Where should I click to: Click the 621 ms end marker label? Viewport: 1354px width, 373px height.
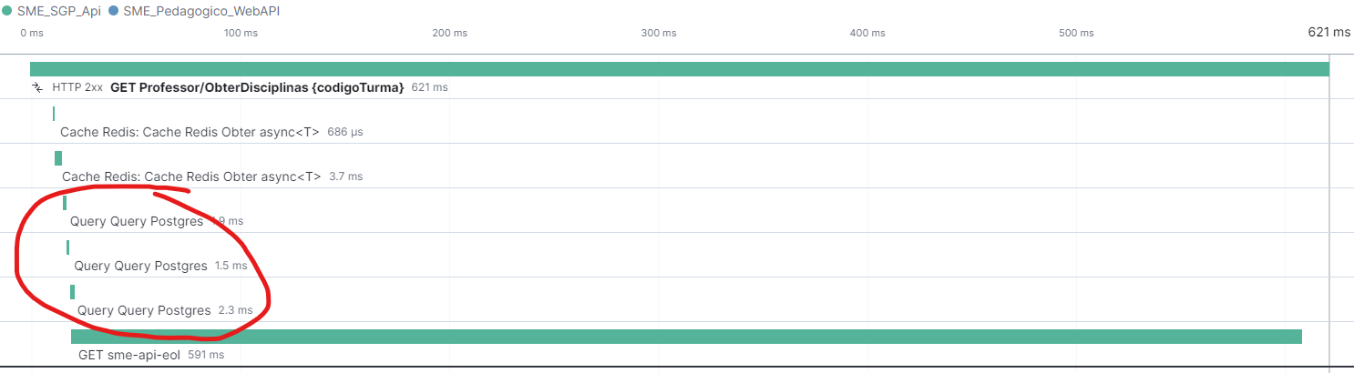[1328, 32]
